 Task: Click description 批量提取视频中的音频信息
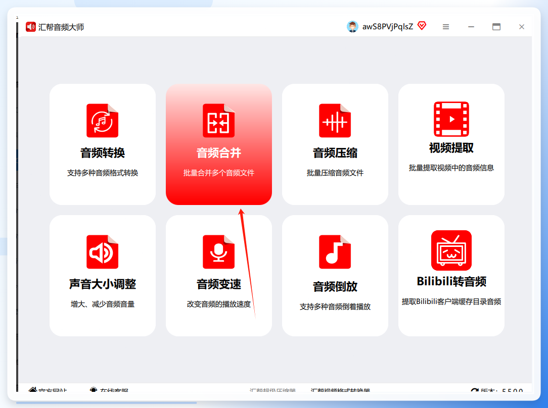tap(451, 168)
